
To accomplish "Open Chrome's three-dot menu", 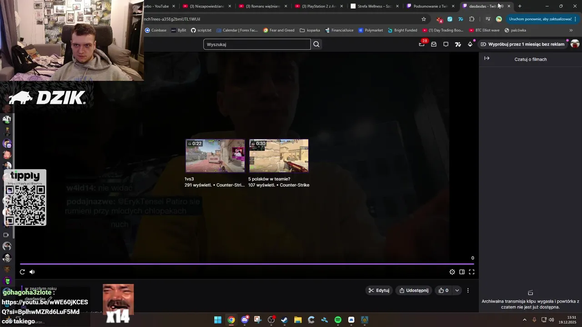I will (x=576, y=19).
